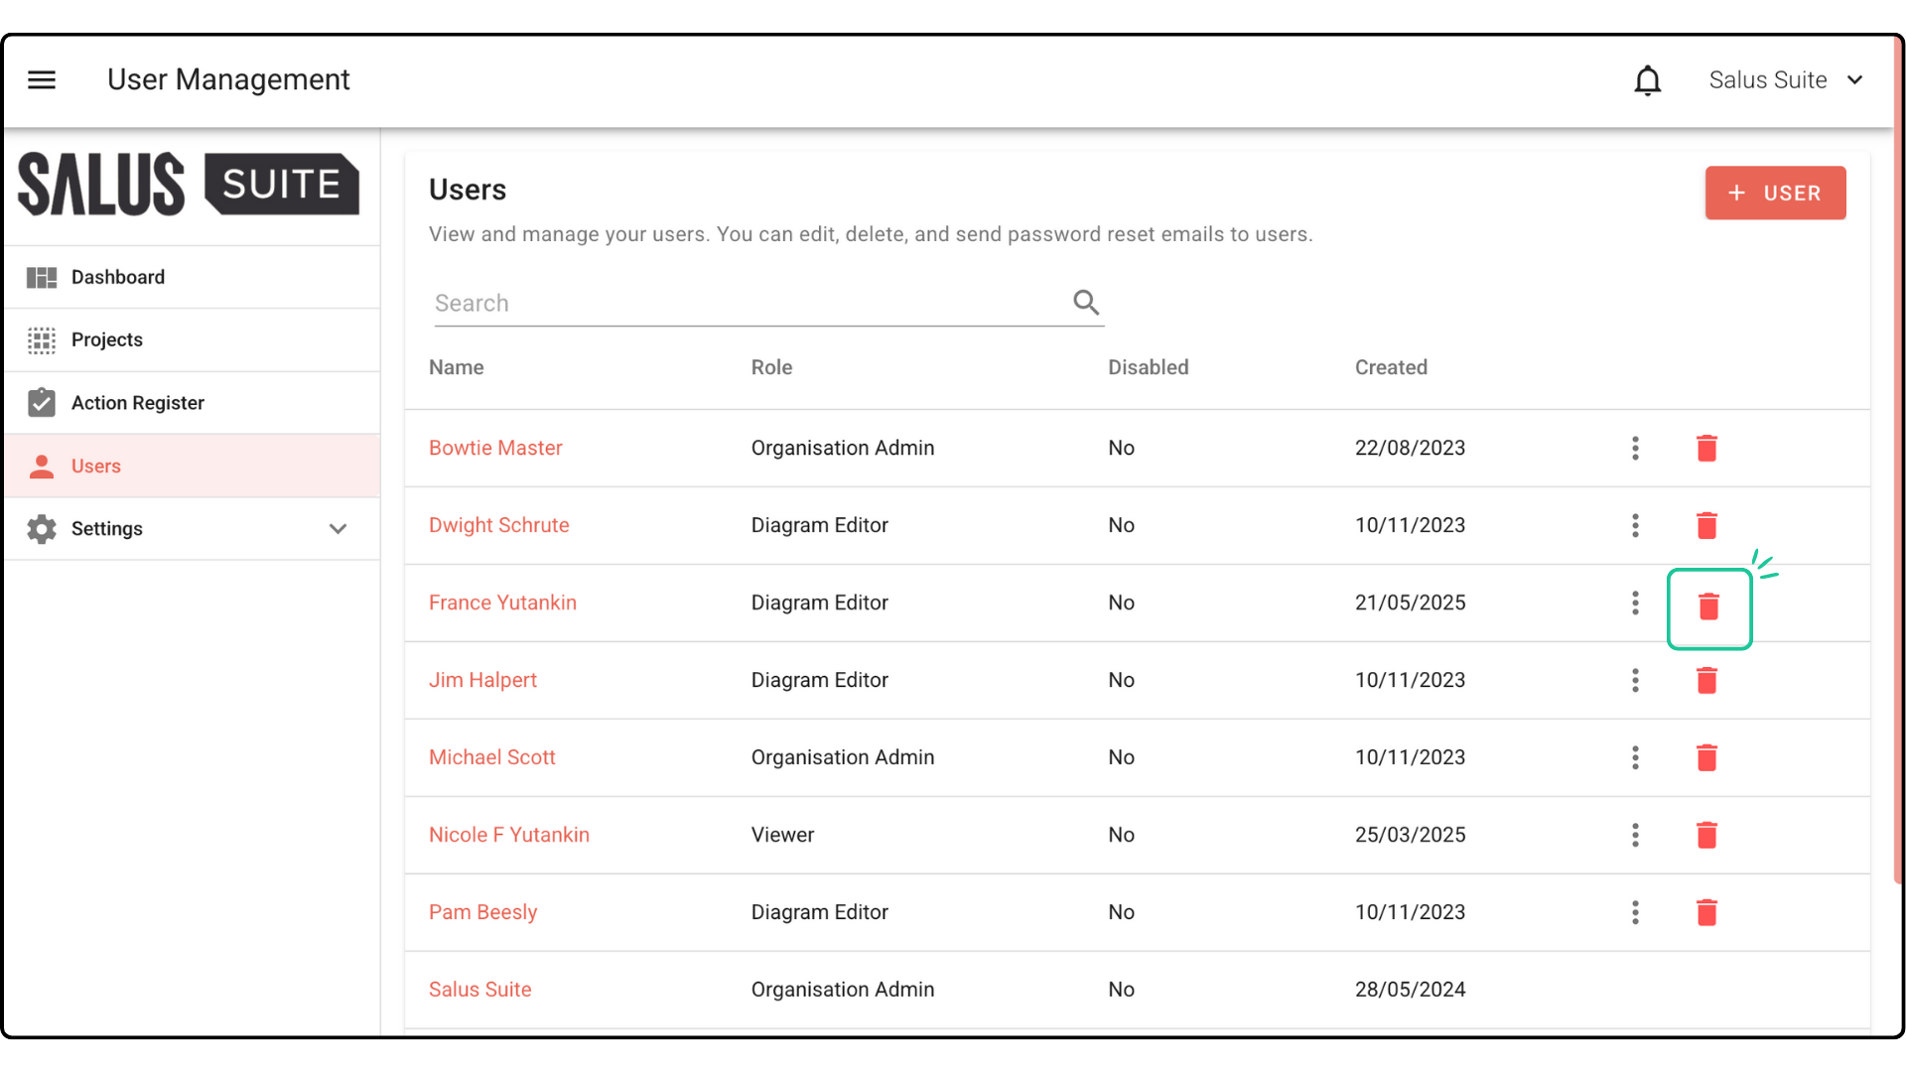Remove Jim Halpert with trash icon
This screenshot has width=1906, height=1072.
pos(1706,681)
